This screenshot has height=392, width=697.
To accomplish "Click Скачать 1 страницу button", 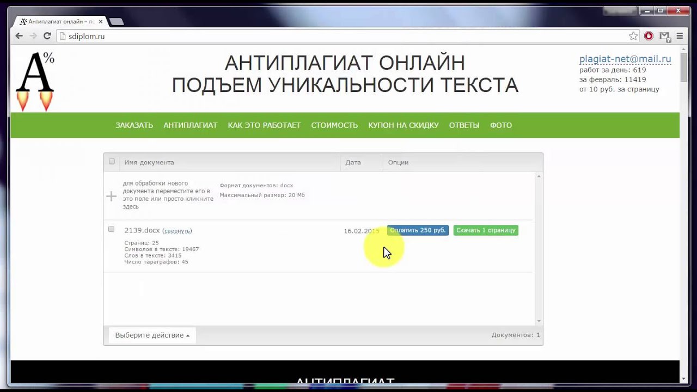I will [x=486, y=230].
